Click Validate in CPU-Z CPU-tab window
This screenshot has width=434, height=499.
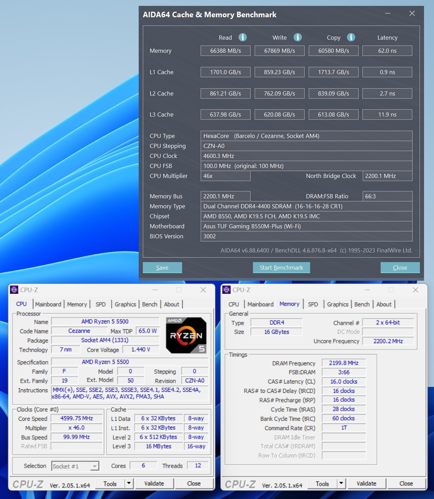pyautogui.click(x=154, y=483)
